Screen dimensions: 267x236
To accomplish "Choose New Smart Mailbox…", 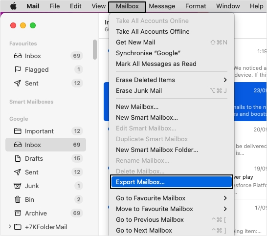I will (x=172, y=117).
